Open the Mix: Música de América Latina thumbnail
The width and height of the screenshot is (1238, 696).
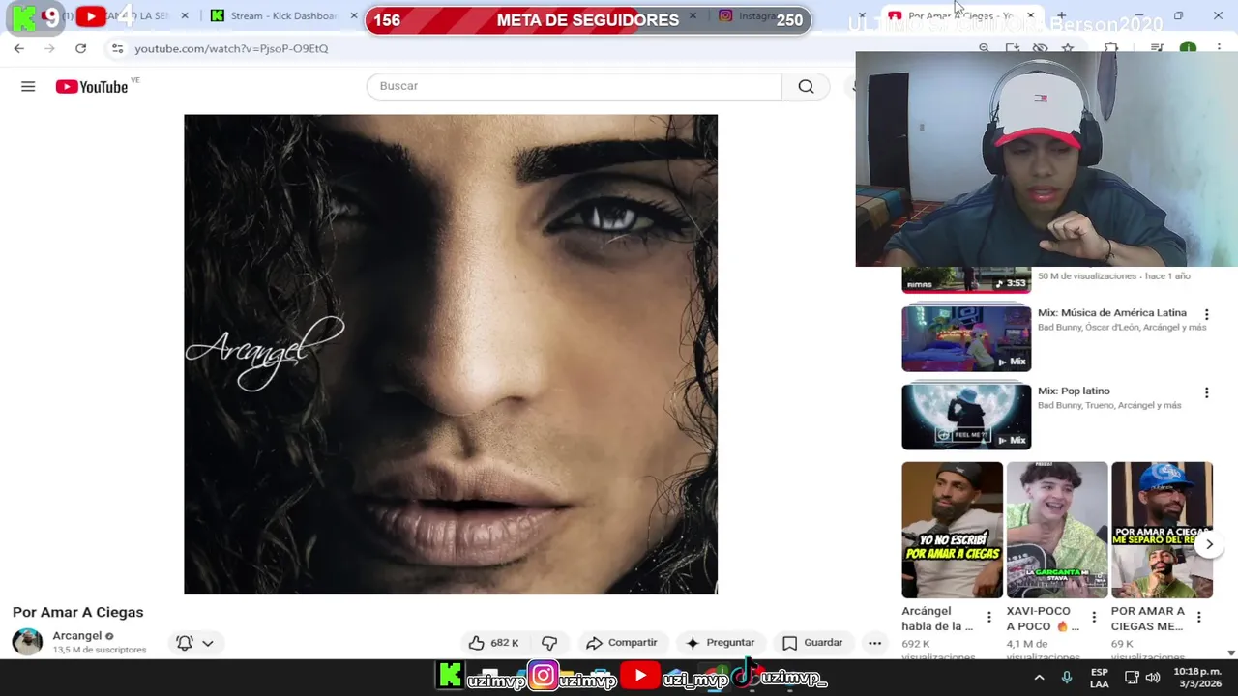pos(966,338)
